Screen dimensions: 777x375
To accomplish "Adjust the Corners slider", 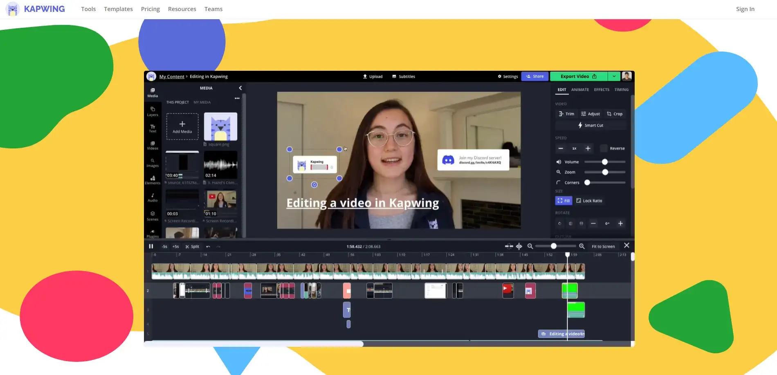I will (x=605, y=183).
